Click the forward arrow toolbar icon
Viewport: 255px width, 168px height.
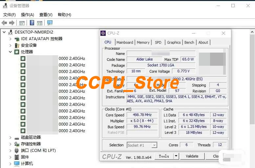[11, 23]
